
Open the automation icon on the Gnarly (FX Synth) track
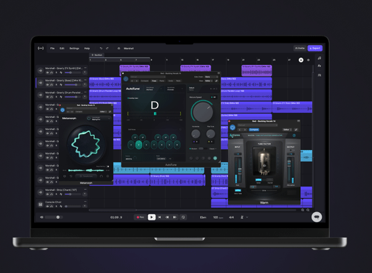point(61,73)
